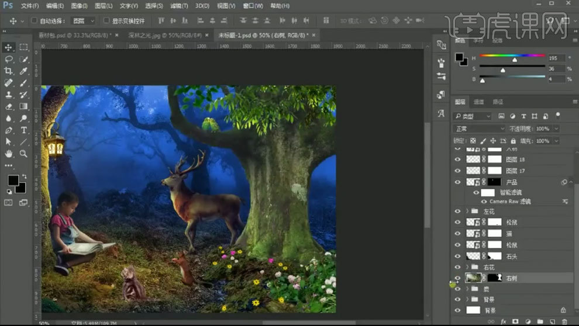This screenshot has width=579, height=326.
Task: Click the Add layer style fx icon
Action: [504, 321]
